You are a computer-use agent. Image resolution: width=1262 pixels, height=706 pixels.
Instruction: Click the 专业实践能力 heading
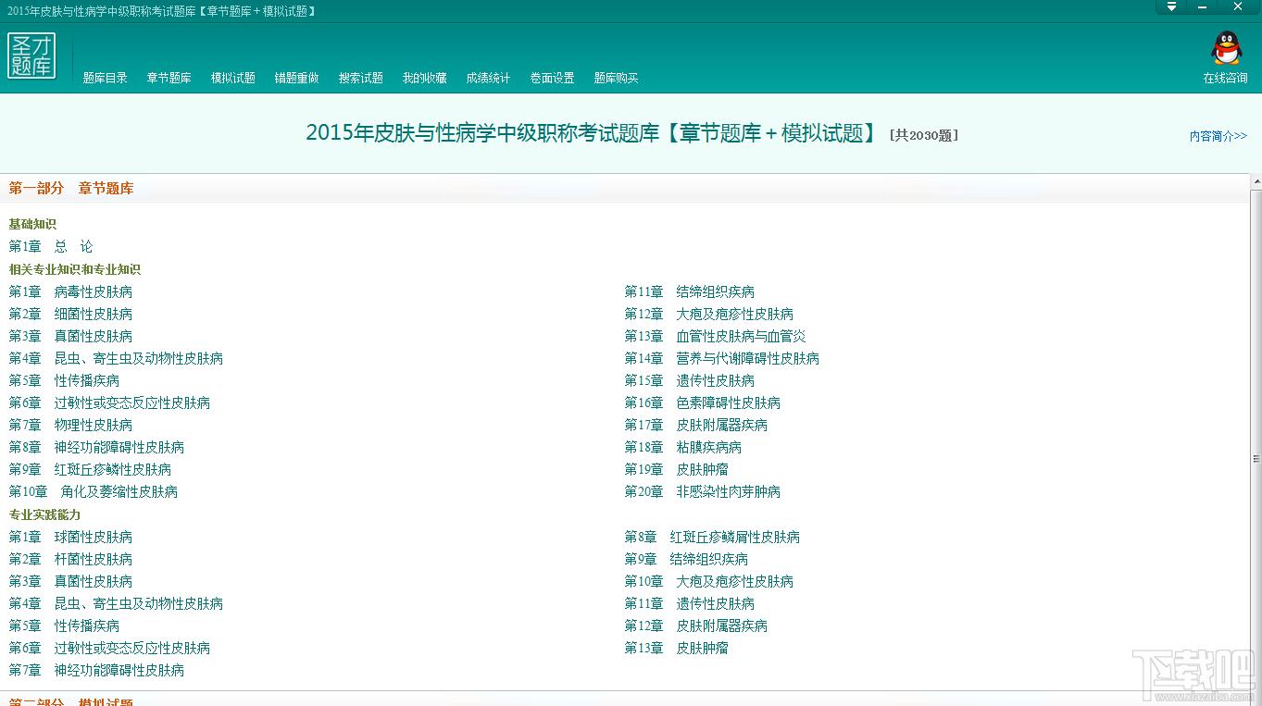44,515
